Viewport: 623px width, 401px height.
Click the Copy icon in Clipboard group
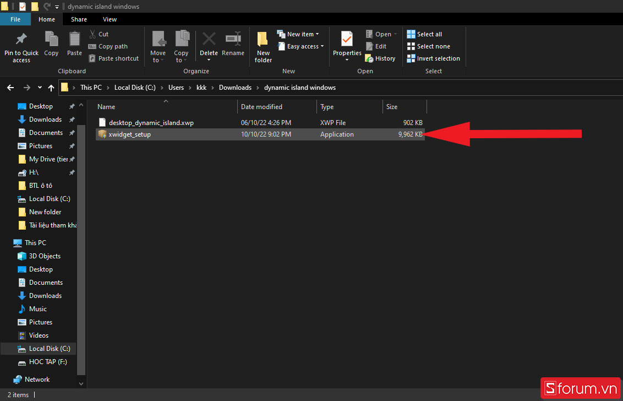click(x=51, y=41)
